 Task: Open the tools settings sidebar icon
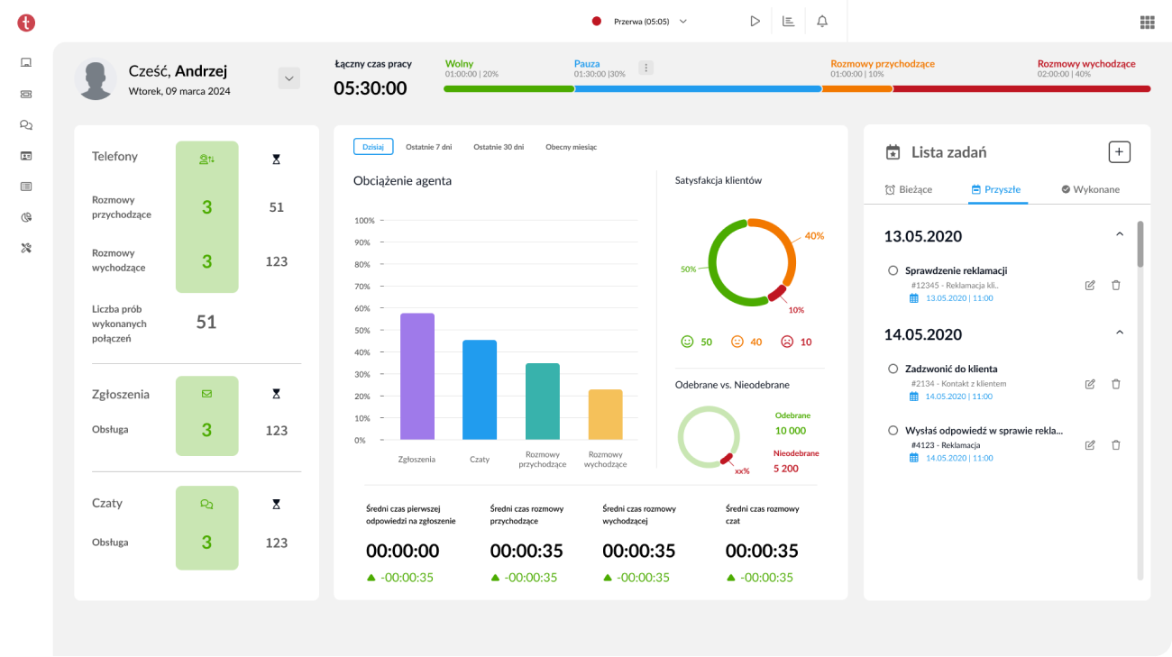pyautogui.click(x=26, y=248)
